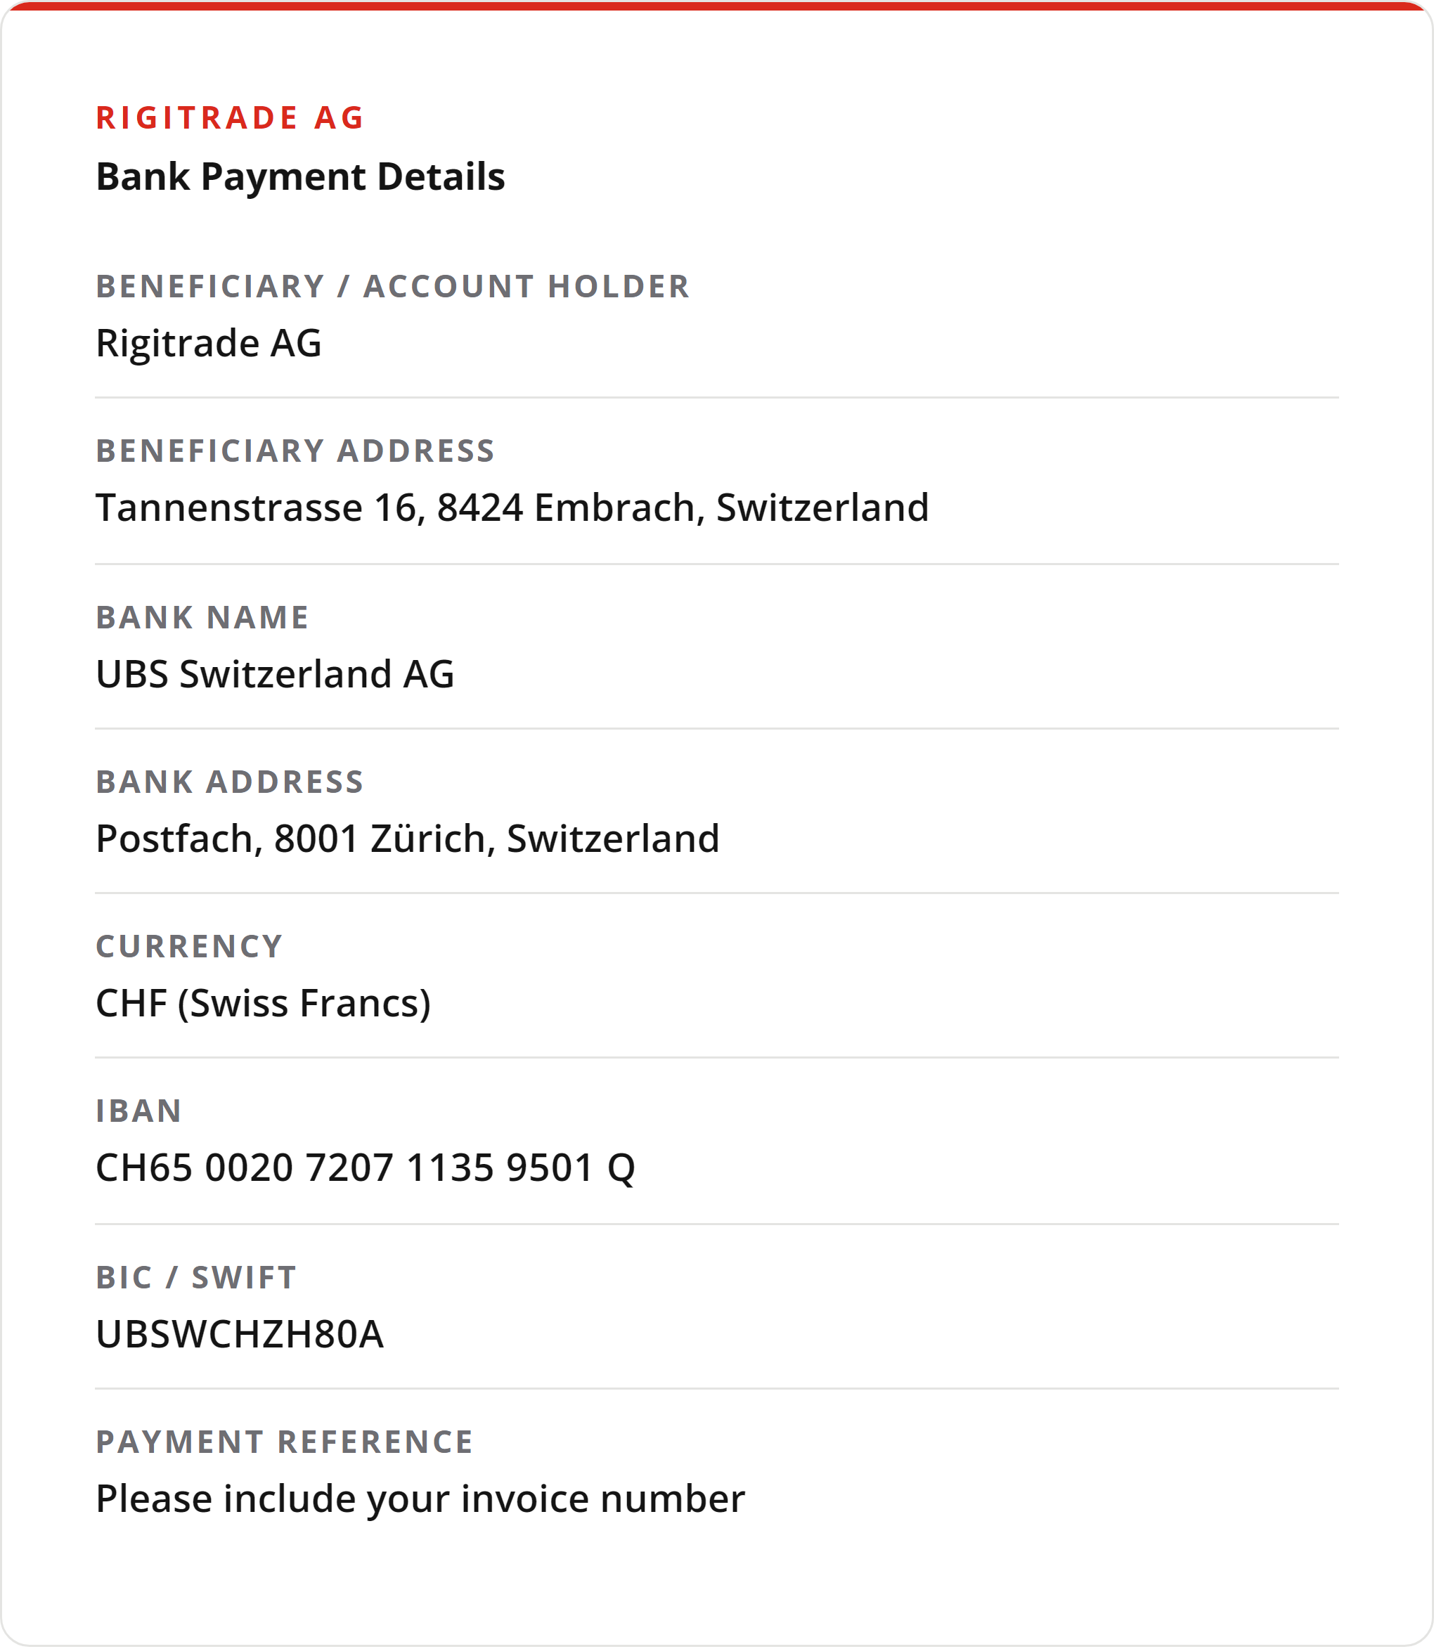Select the BIC / SWIFT label
Image resolution: width=1434 pixels, height=1649 pixels.
[x=196, y=1278]
